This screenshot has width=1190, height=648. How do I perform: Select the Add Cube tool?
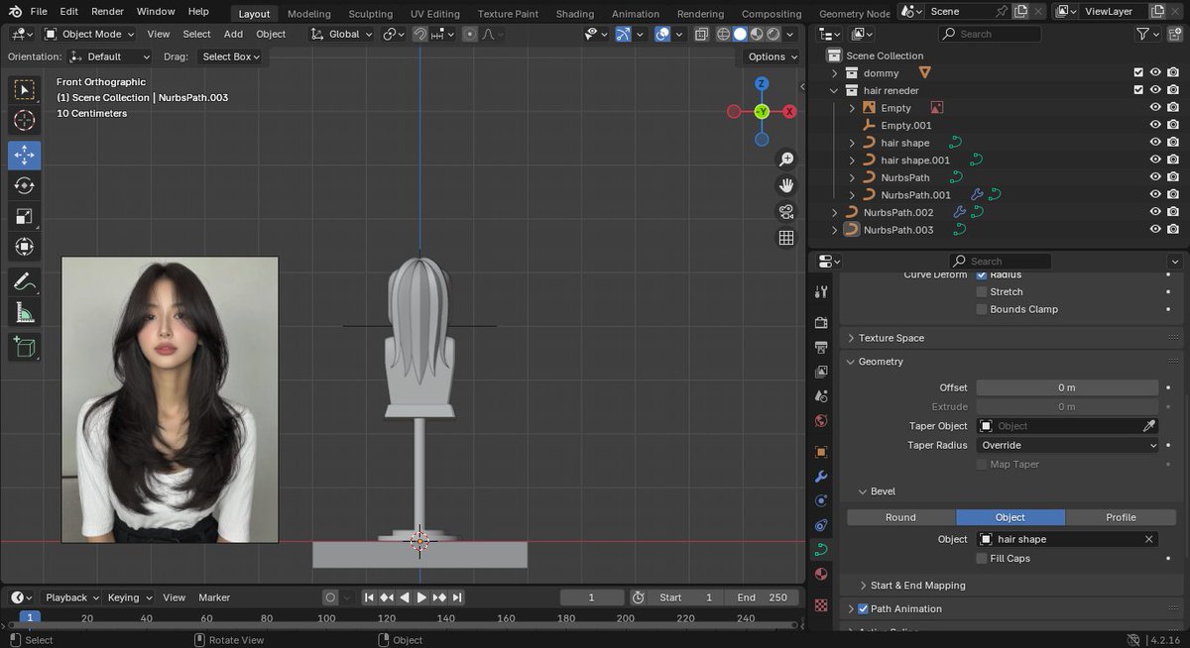pos(25,348)
